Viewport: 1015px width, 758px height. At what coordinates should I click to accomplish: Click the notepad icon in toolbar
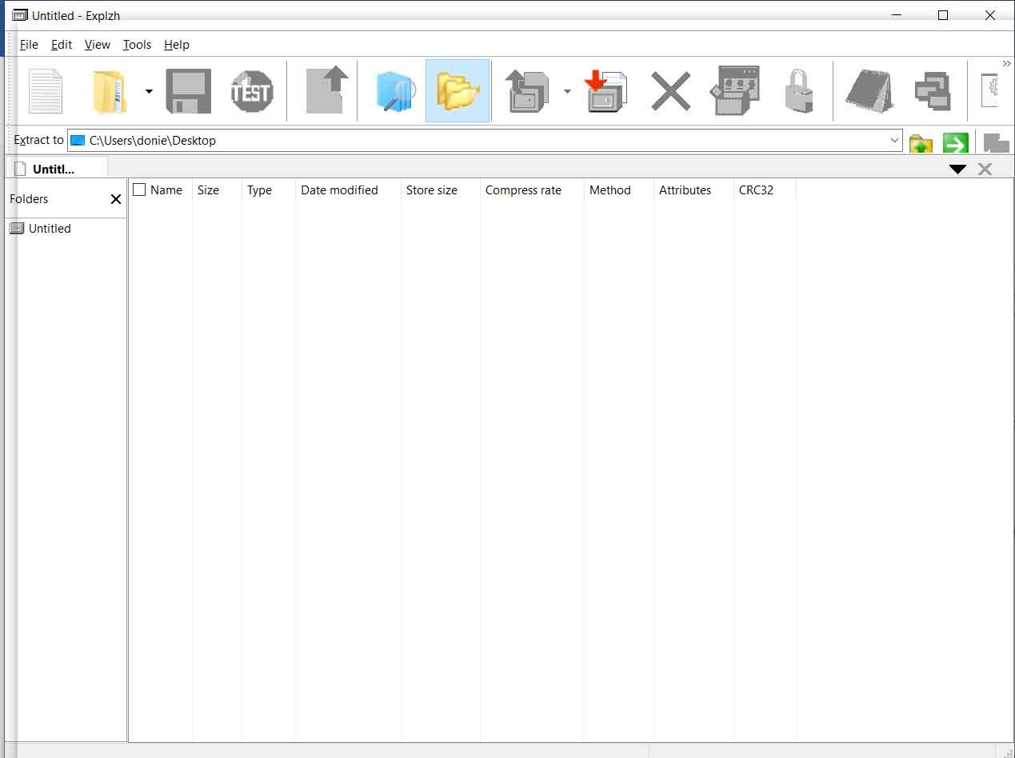coord(869,91)
